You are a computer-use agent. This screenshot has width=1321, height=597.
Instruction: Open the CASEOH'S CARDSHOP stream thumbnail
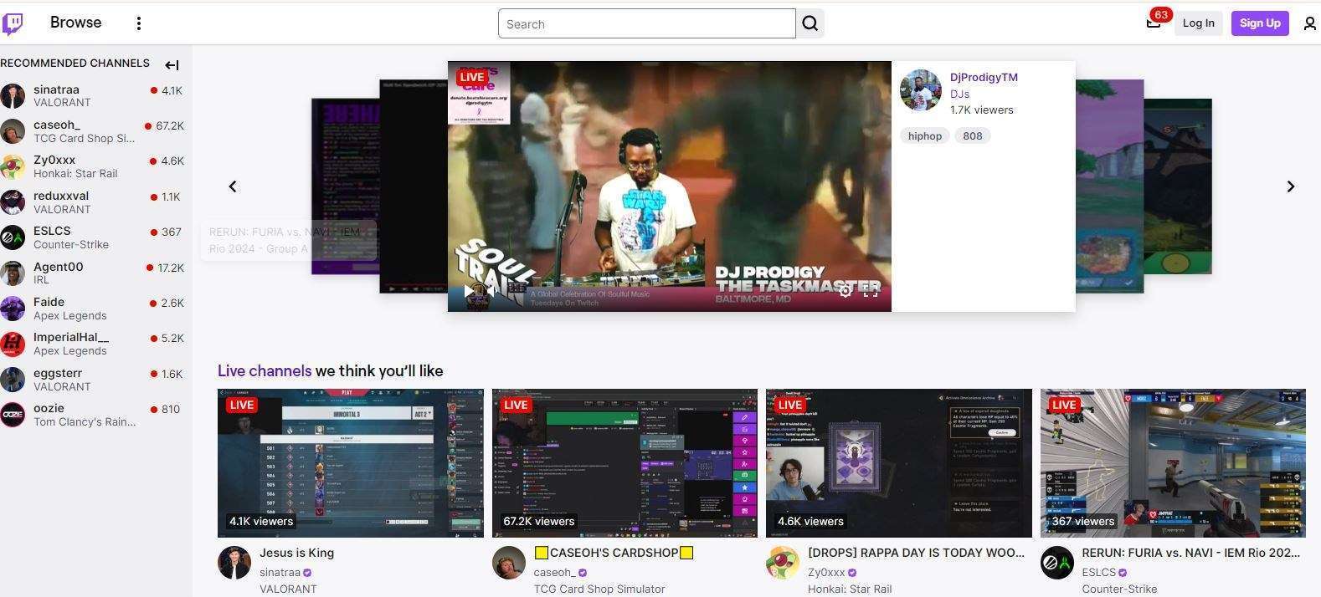pyautogui.click(x=625, y=463)
